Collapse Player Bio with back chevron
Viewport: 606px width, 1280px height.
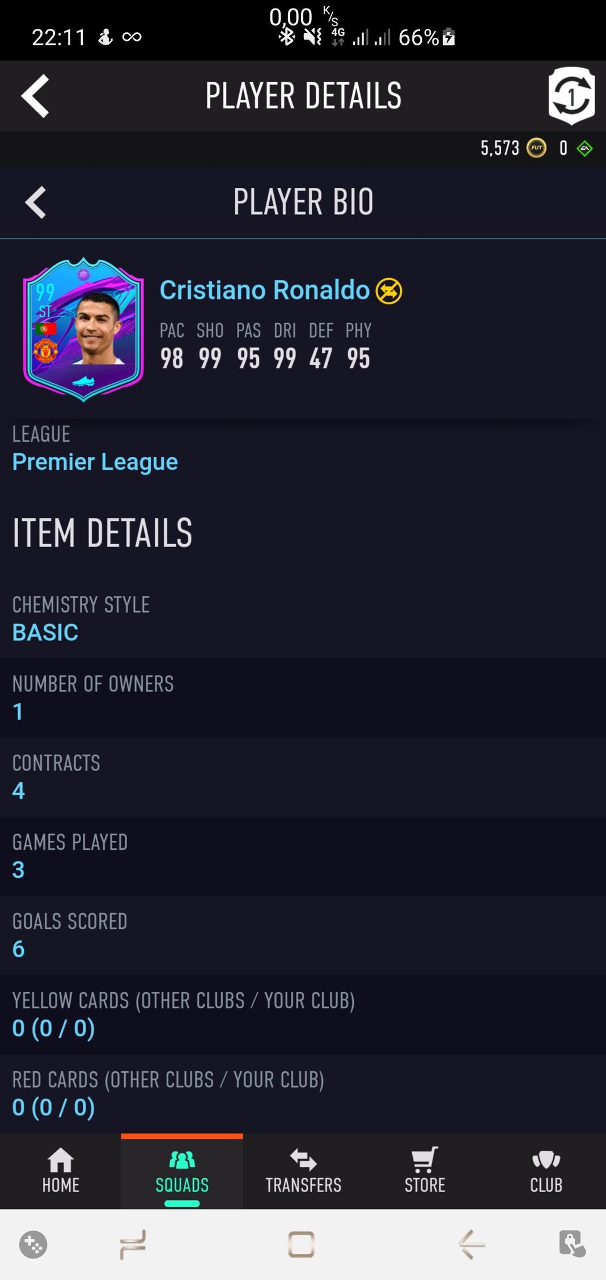click(36, 202)
